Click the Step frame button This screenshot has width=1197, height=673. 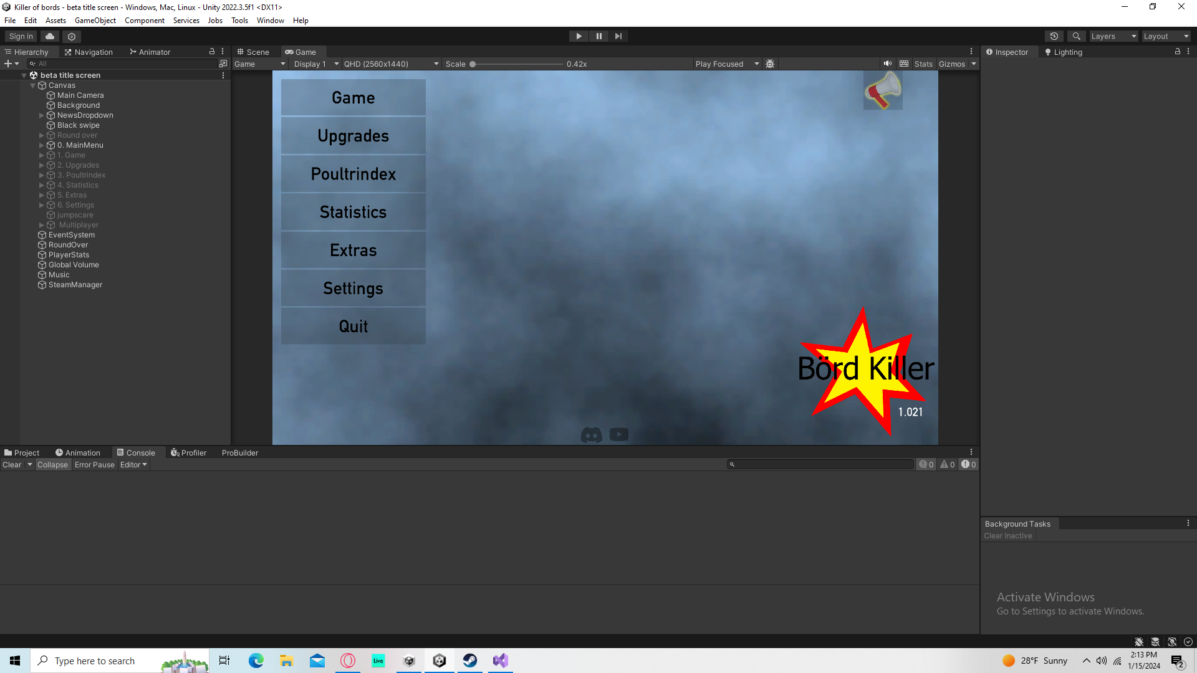(x=618, y=36)
